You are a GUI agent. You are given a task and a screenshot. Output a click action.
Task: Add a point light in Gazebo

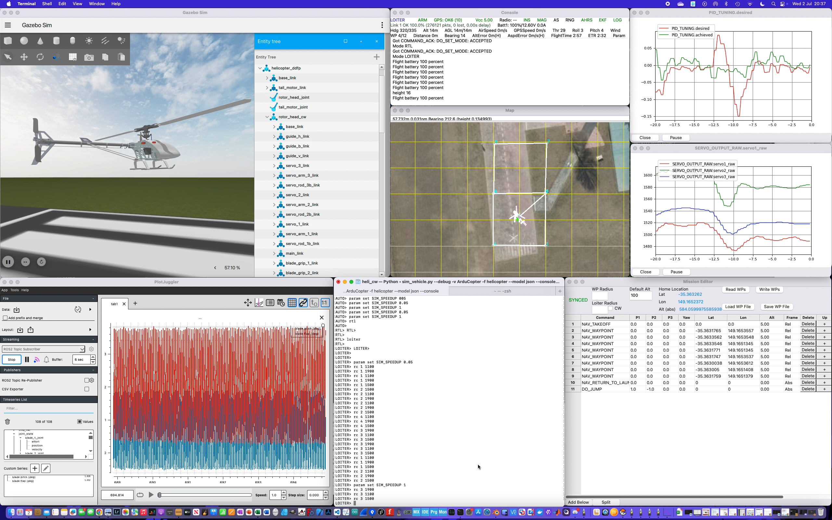pos(89,41)
